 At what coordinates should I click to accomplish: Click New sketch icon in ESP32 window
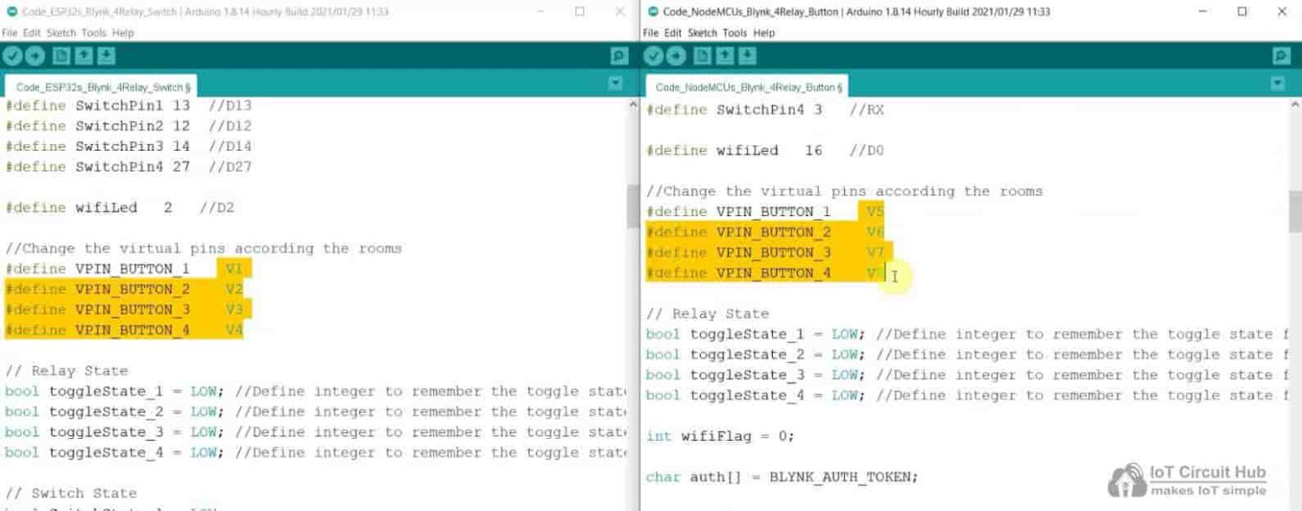(x=61, y=56)
